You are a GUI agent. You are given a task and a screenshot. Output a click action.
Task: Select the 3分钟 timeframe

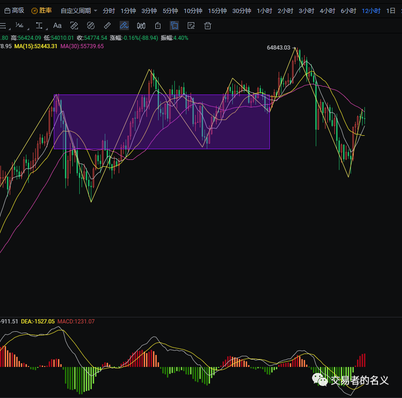point(149,11)
